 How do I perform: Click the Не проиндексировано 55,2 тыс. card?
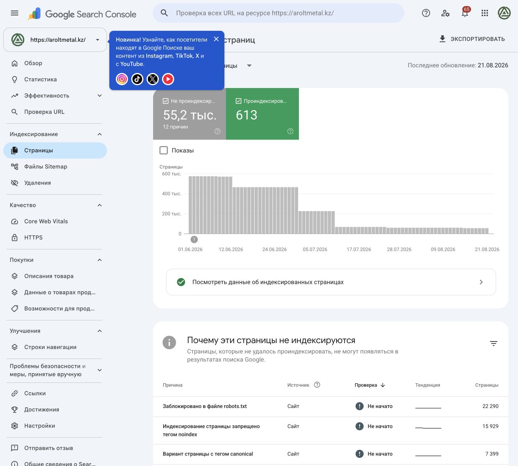190,114
